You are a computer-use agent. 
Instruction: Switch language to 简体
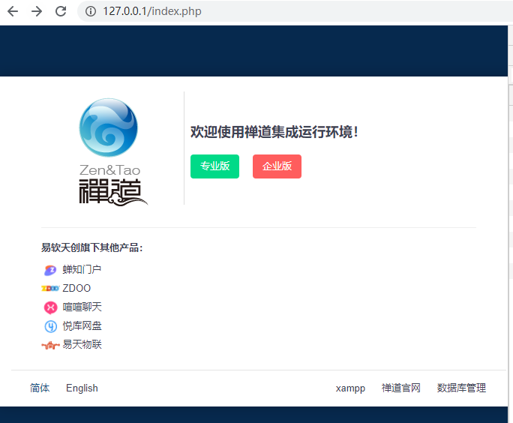coord(40,388)
